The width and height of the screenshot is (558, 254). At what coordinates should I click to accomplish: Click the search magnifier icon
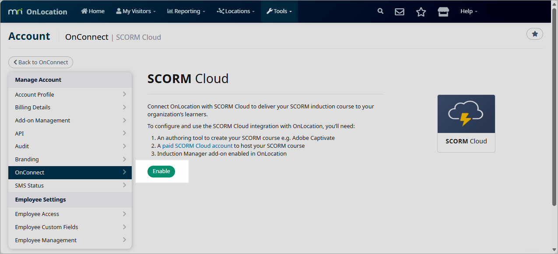[380, 11]
